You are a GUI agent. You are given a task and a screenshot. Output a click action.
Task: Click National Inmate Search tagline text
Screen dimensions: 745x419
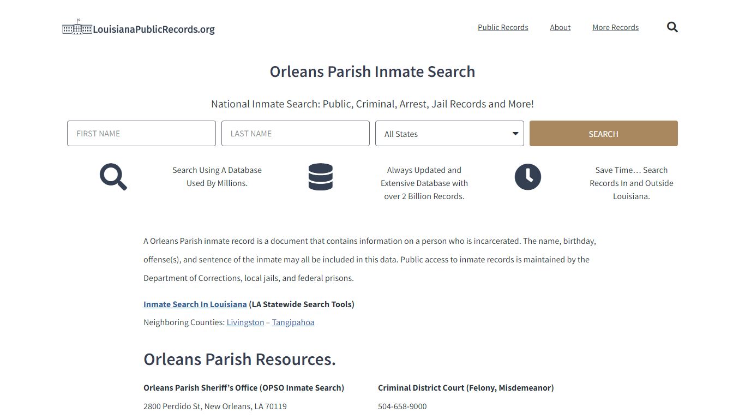point(372,104)
